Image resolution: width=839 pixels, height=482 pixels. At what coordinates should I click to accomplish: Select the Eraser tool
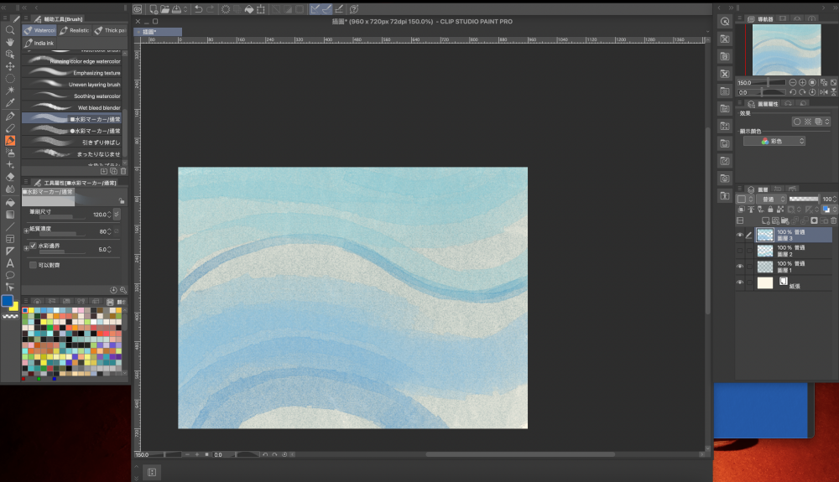[x=9, y=176]
